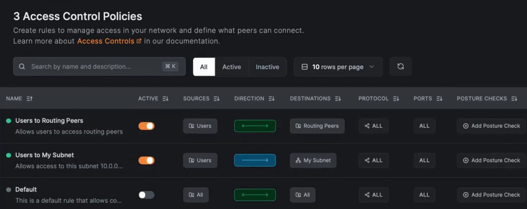
Task: Click Routing Peers destination group
Action: [317, 126]
